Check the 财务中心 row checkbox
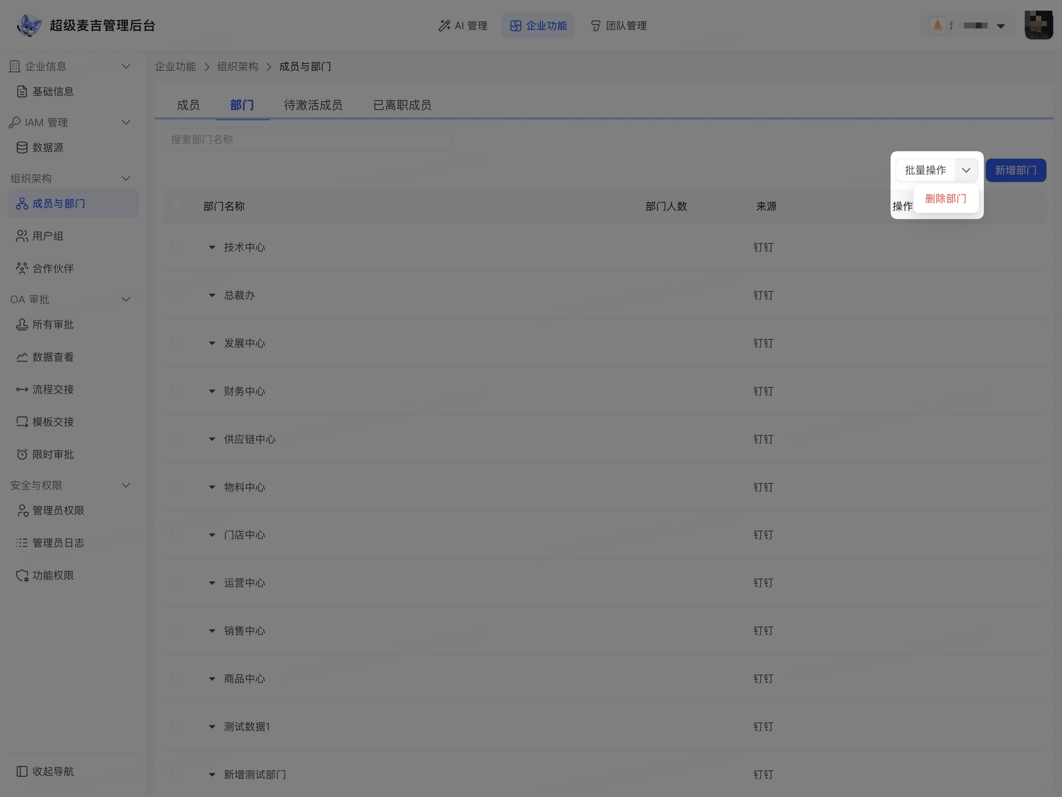1062x797 pixels. coord(177,391)
